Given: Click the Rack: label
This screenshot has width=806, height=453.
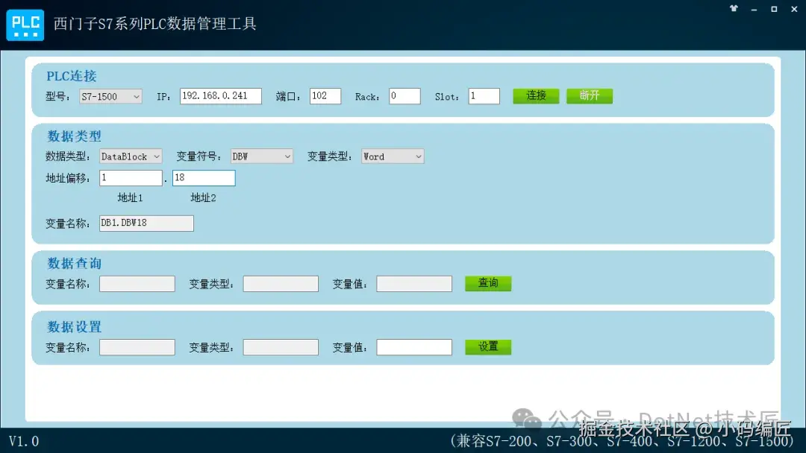Looking at the screenshot, I should (367, 96).
